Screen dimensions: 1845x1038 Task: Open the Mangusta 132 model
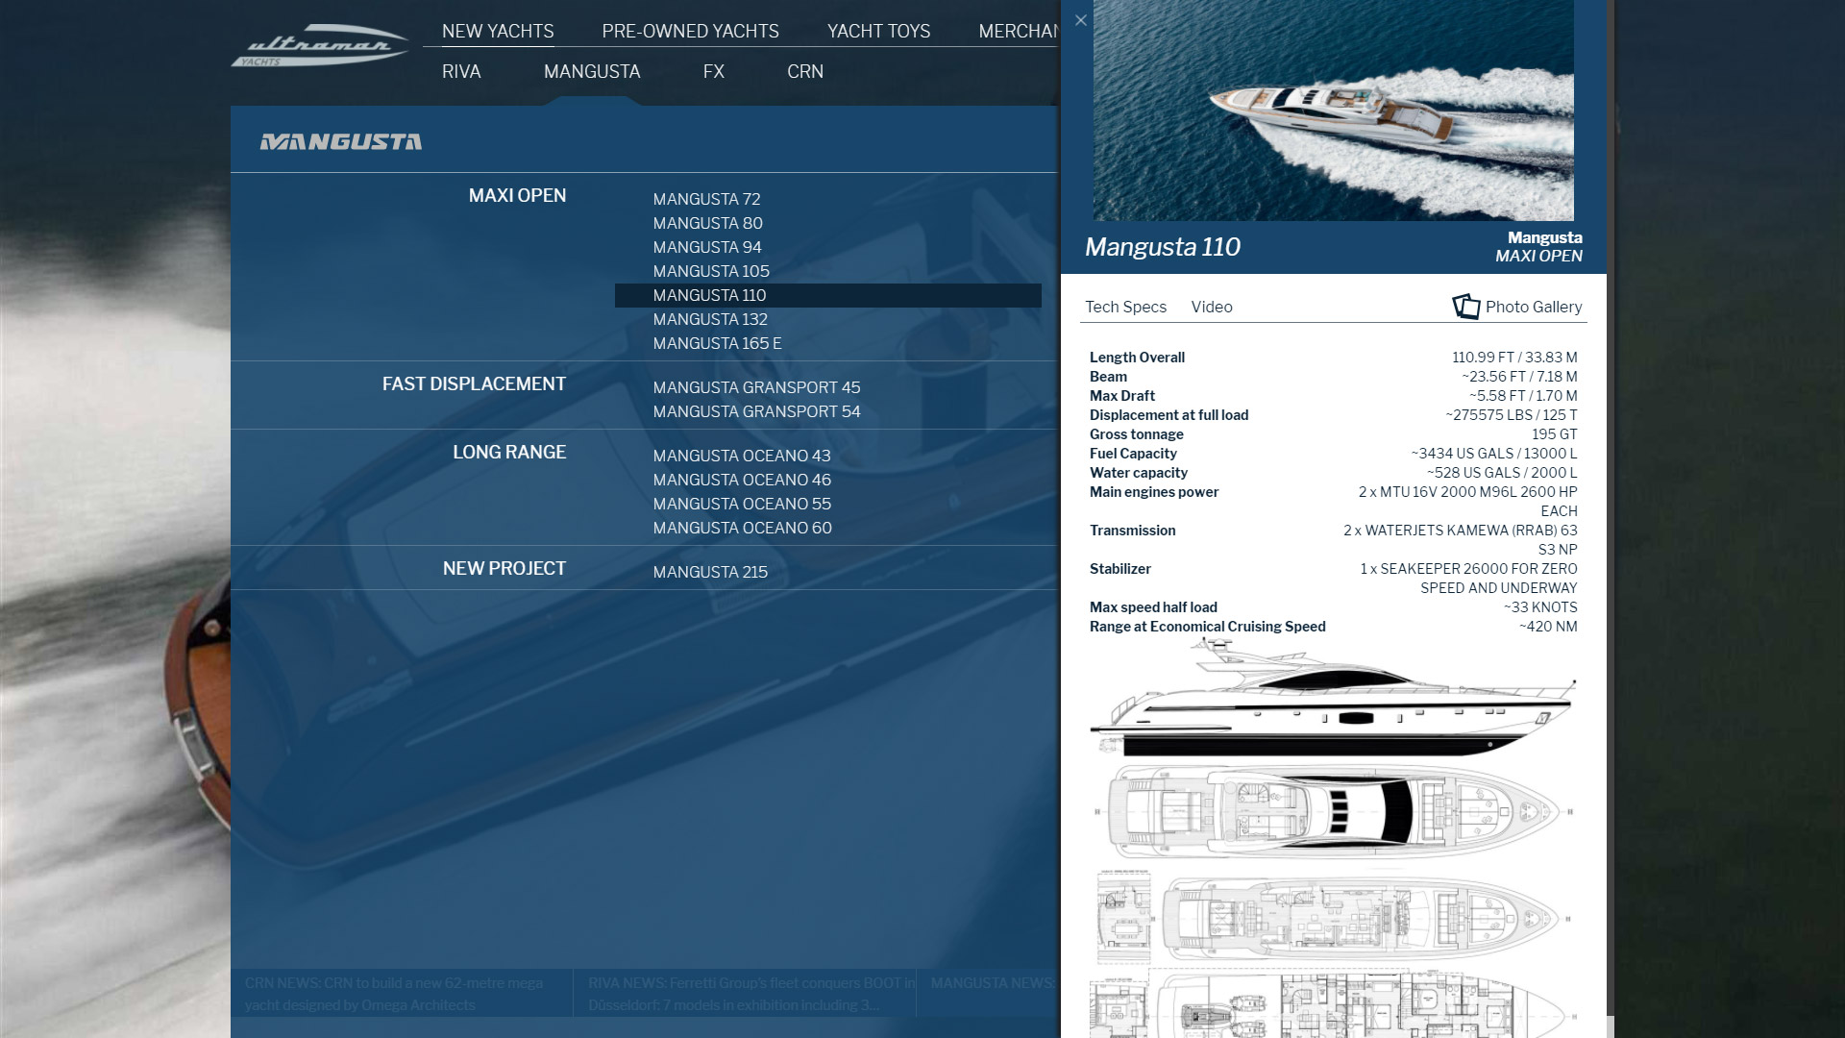point(710,319)
